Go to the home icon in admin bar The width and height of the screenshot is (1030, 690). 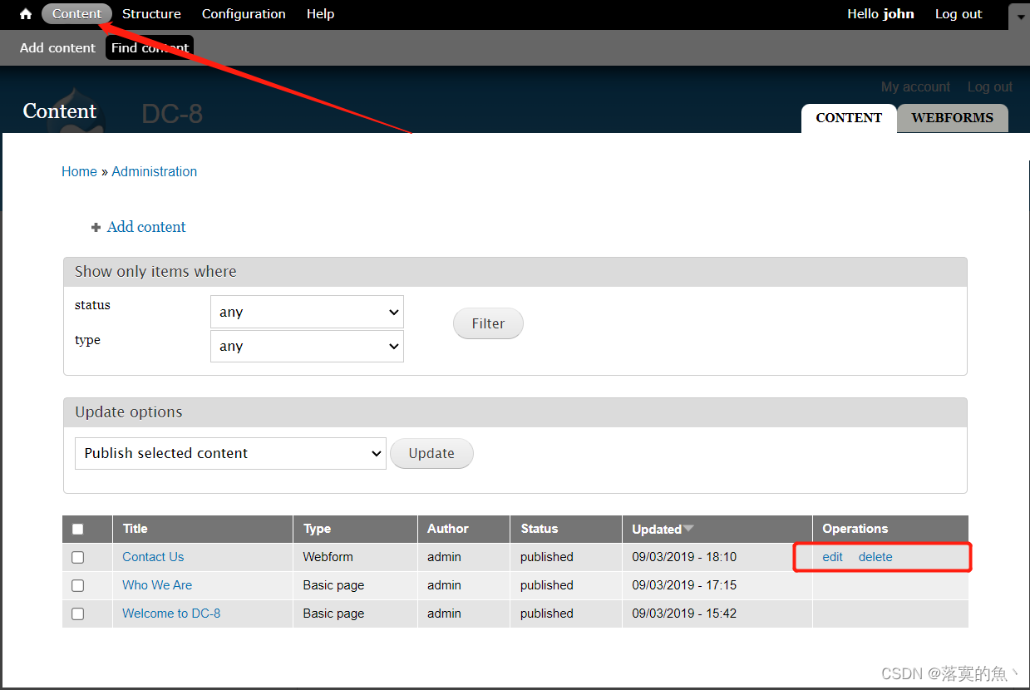(26, 14)
